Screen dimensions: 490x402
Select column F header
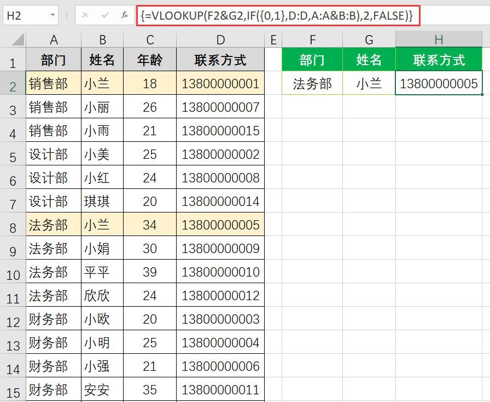click(312, 39)
